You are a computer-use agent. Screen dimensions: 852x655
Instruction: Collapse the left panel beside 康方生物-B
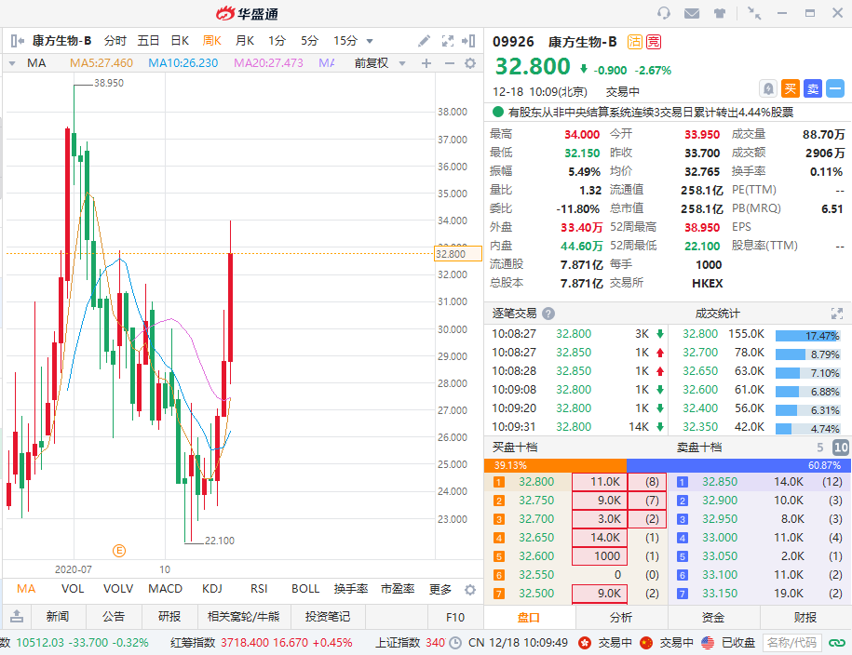pyautogui.click(x=18, y=41)
